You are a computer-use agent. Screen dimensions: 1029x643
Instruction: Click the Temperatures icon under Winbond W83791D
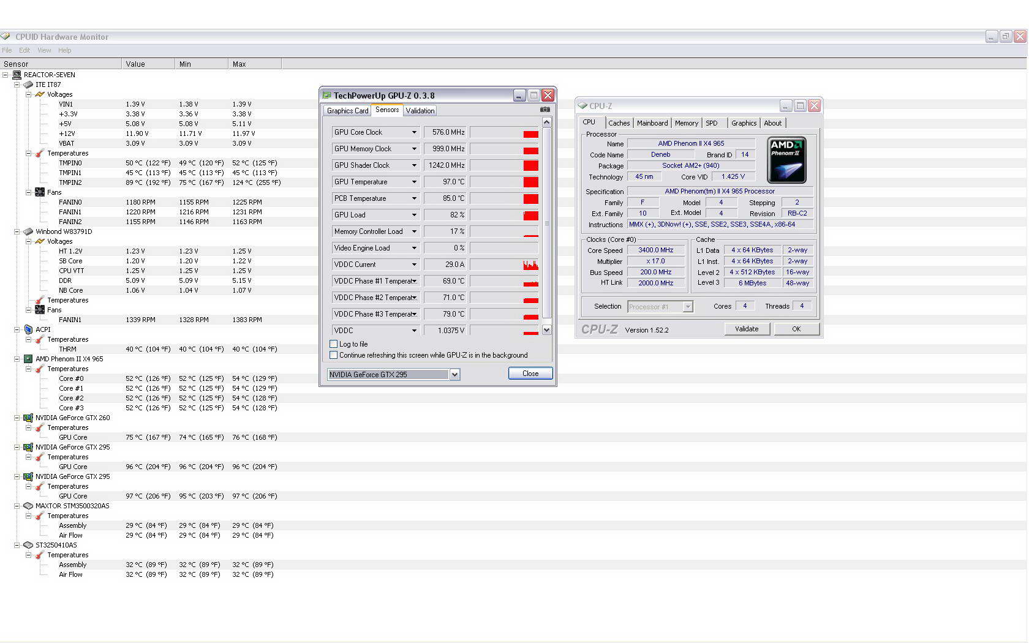pyautogui.click(x=40, y=300)
